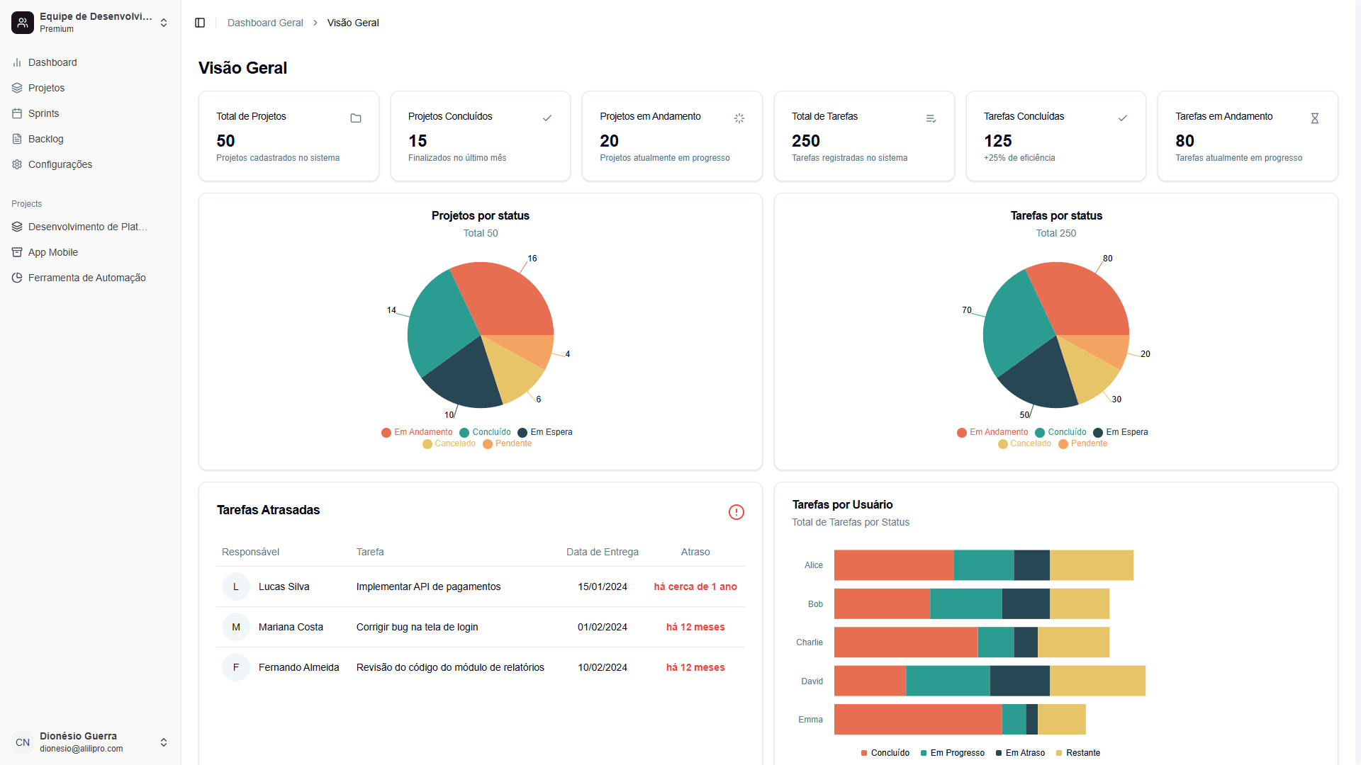Open Configurações from the sidebar

[x=60, y=164]
